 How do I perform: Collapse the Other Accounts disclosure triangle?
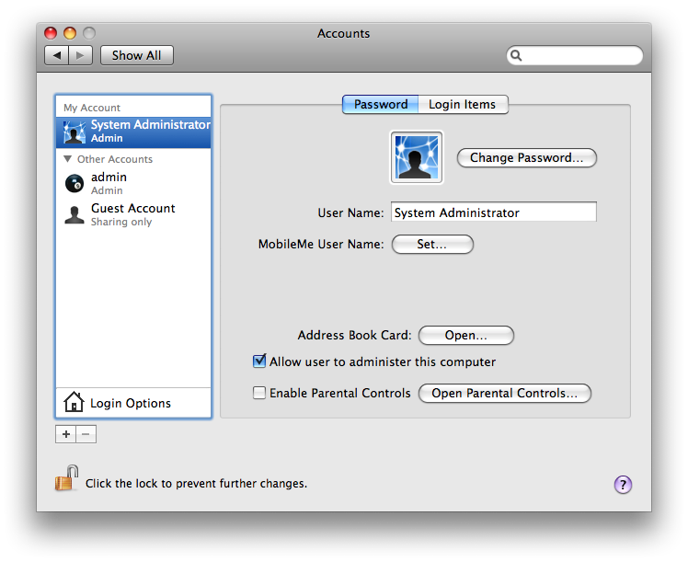68,159
